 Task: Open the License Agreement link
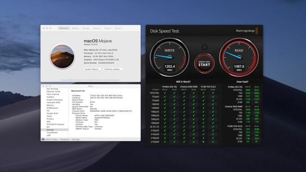(x=111, y=80)
